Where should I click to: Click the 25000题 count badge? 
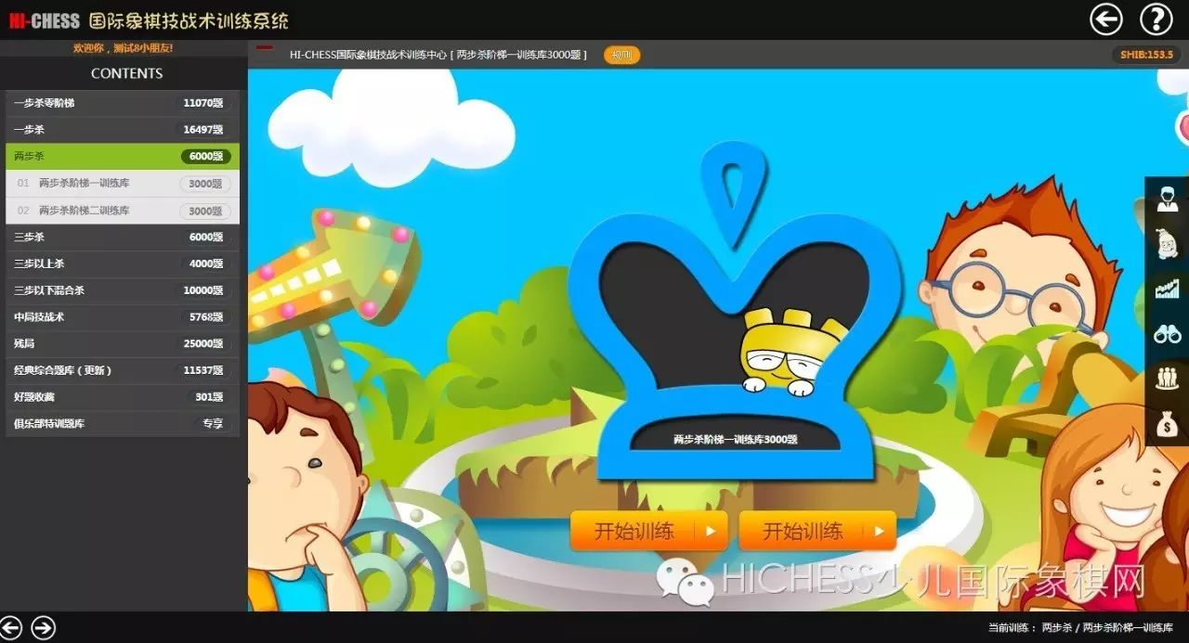point(205,344)
